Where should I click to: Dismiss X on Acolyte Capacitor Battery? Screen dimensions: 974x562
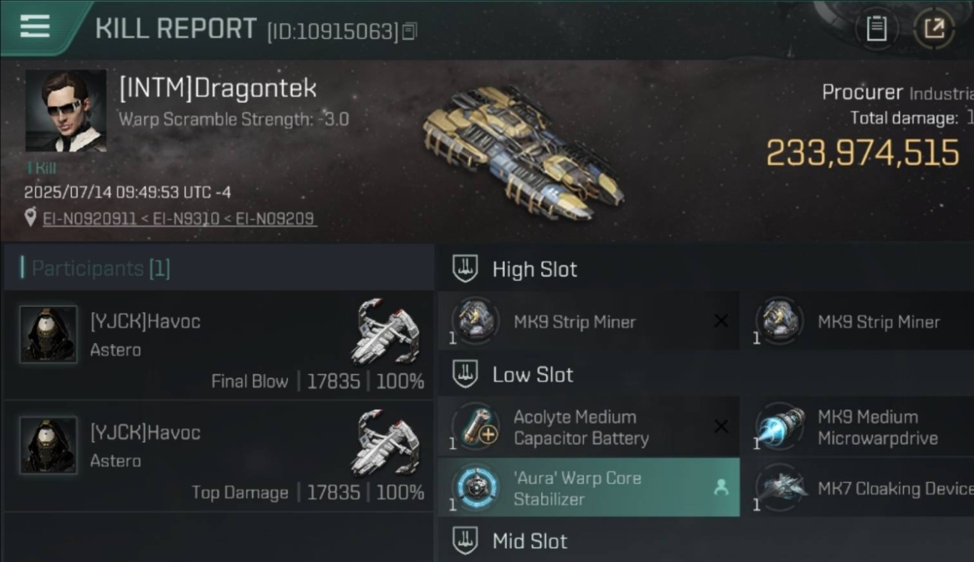(721, 426)
